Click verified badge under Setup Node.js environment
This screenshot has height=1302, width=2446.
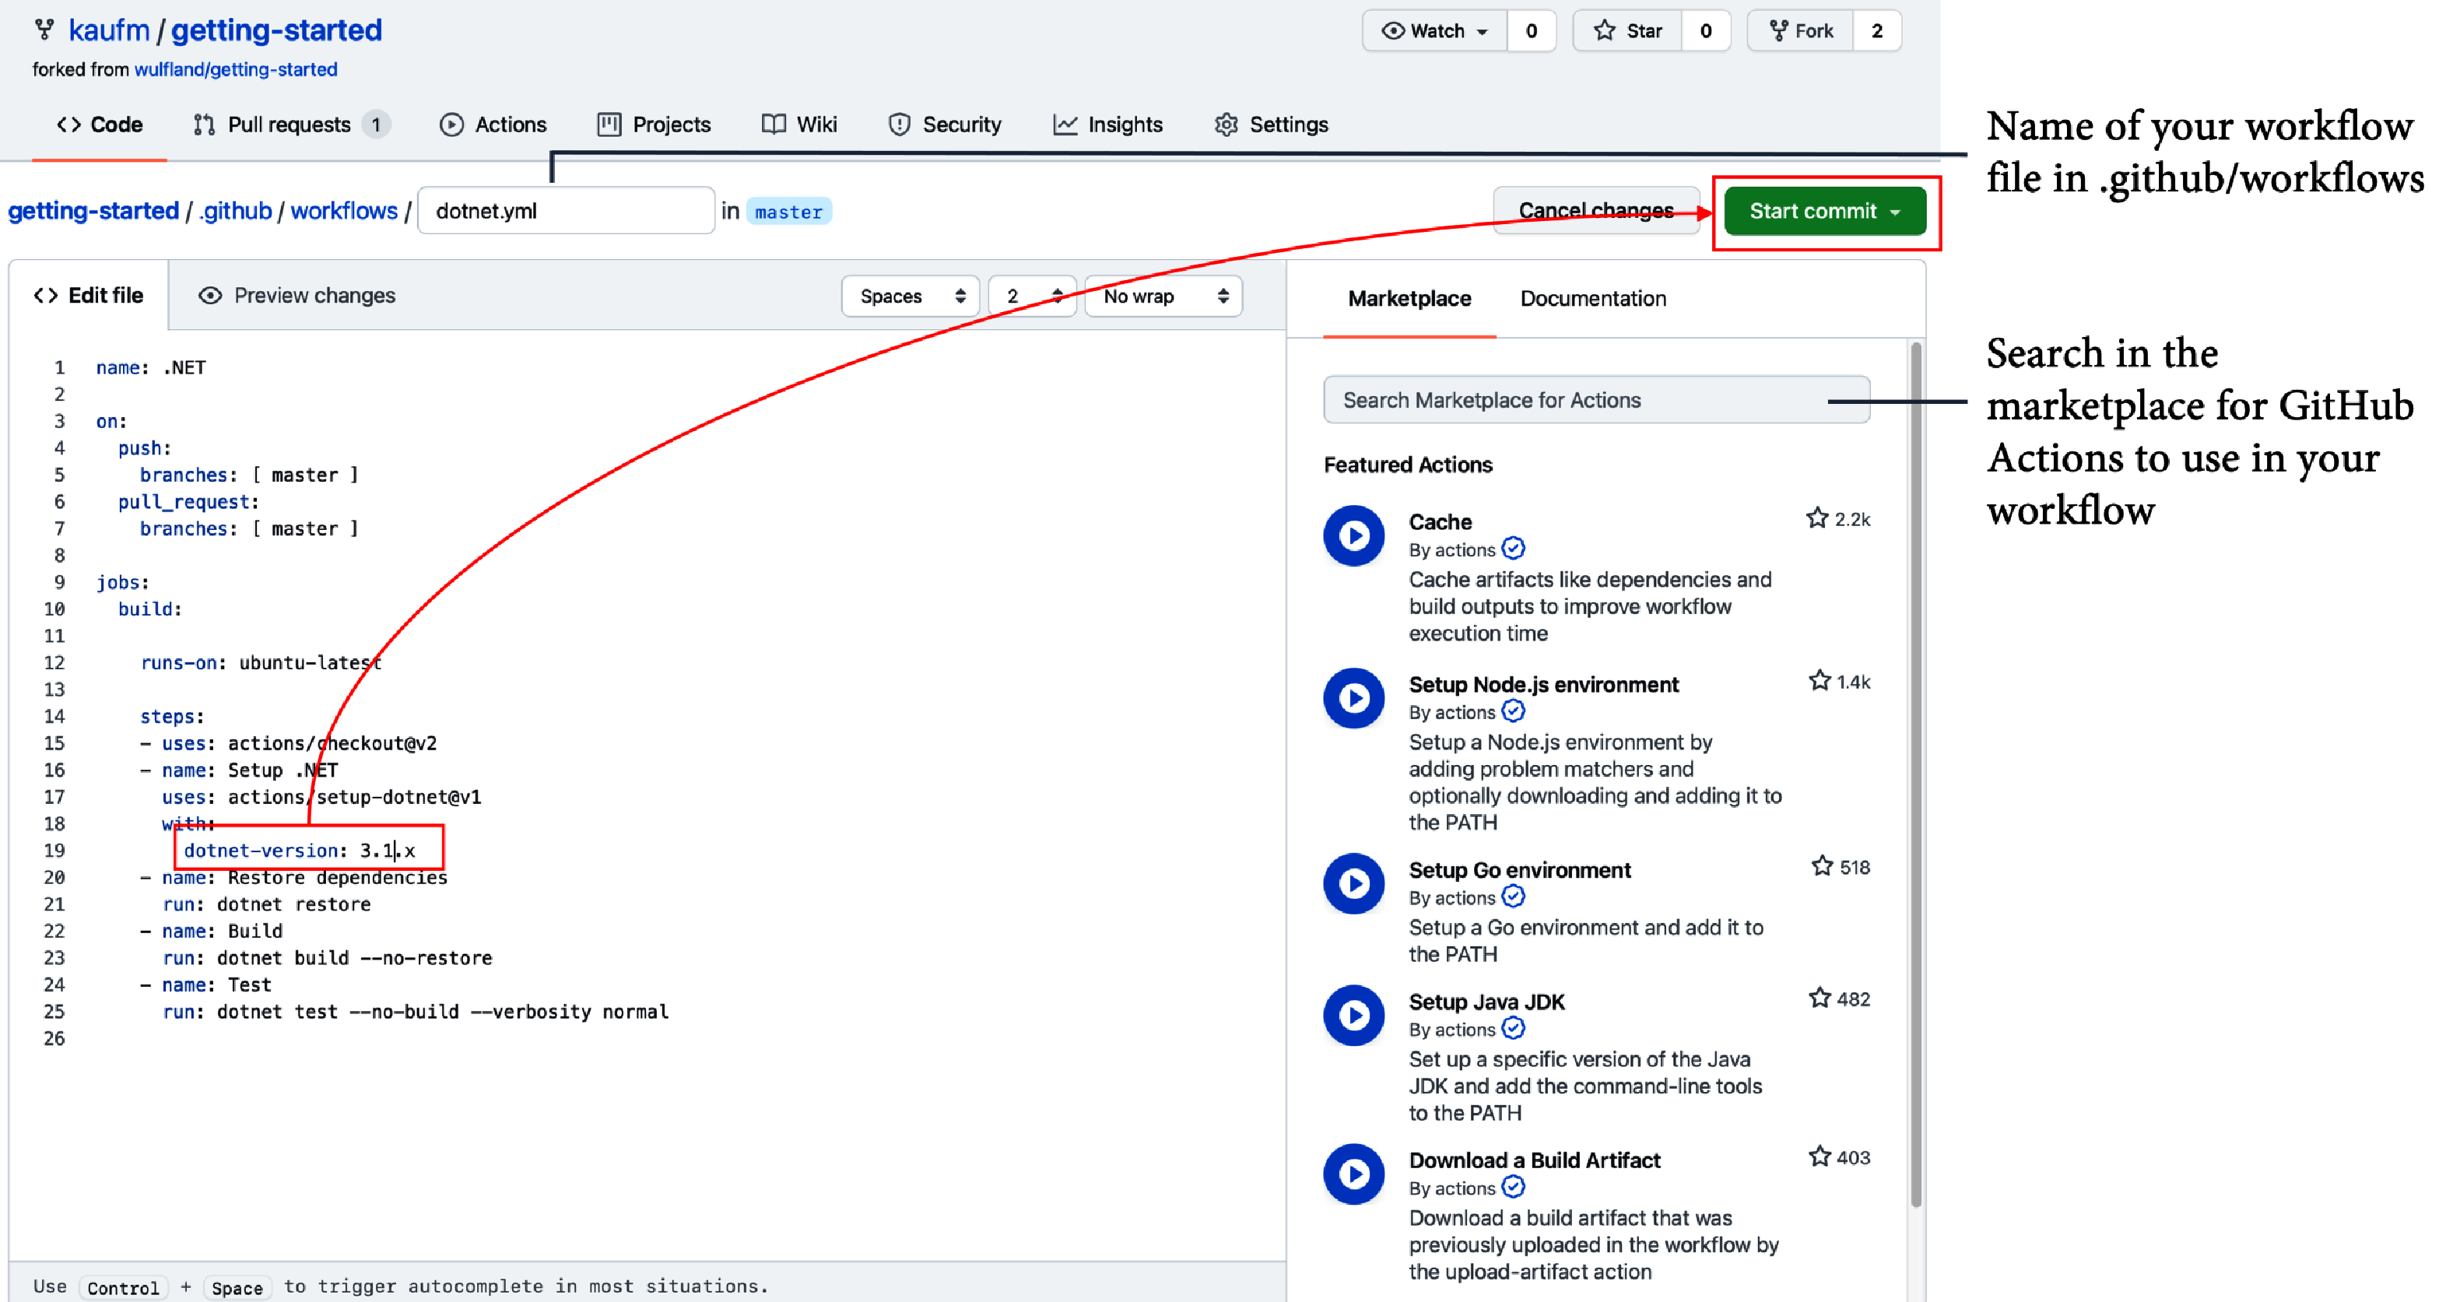point(1514,711)
